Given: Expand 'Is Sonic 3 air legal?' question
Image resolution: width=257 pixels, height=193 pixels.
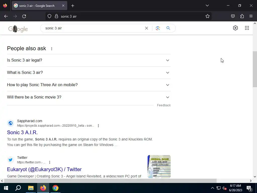Looking at the screenshot, I should (89, 60).
